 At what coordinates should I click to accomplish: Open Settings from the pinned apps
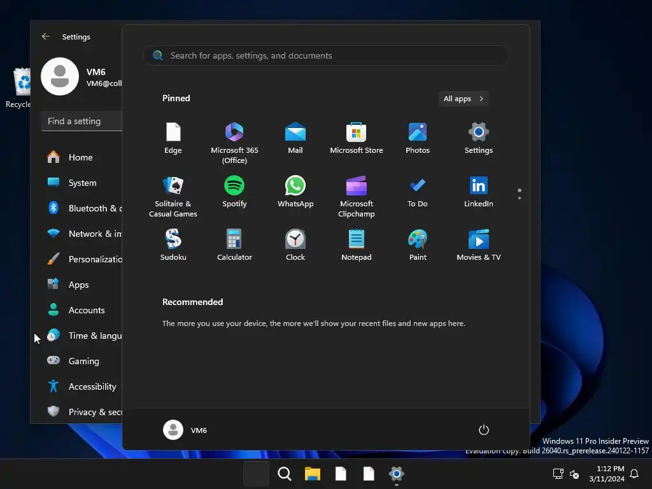[479, 139]
